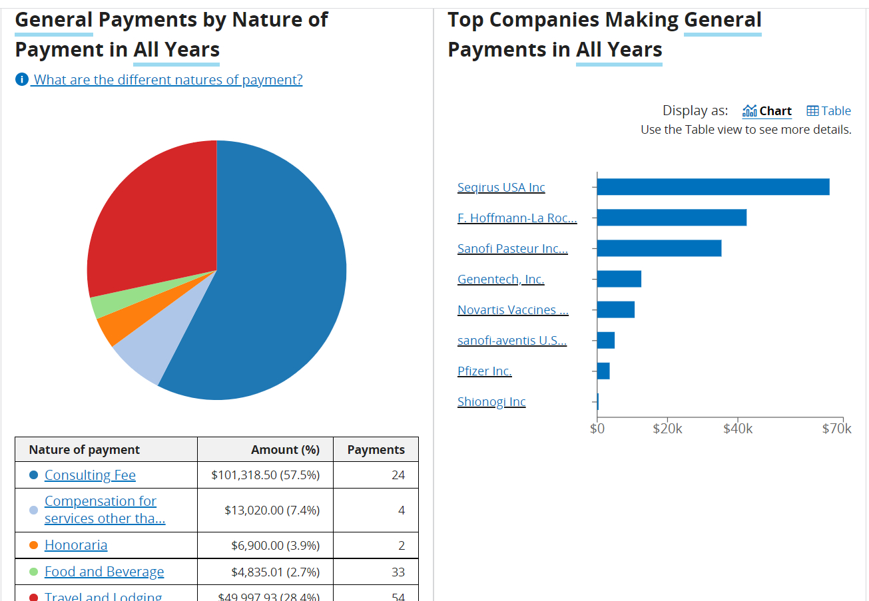Click the Genentech bar in chart

[619, 279]
